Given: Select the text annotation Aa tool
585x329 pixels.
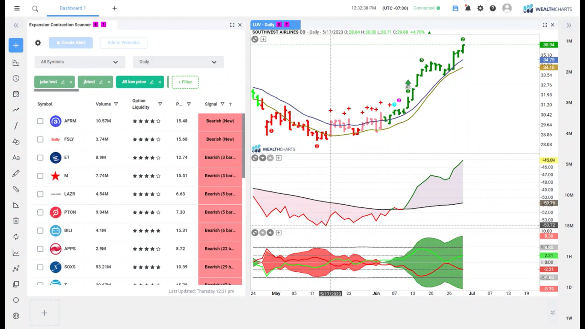Looking at the screenshot, I should tap(16, 157).
